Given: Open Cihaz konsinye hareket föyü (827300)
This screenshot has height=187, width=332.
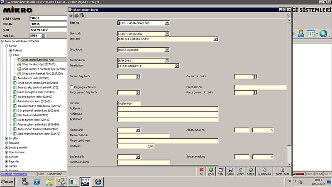Looking at the screenshot, I should (44, 69).
